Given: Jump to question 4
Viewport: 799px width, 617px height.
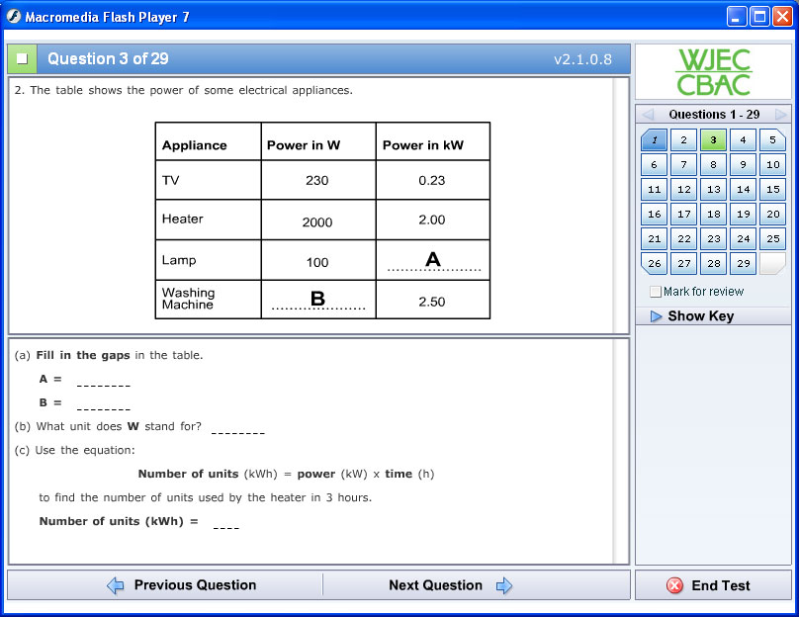Looking at the screenshot, I should click(743, 139).
